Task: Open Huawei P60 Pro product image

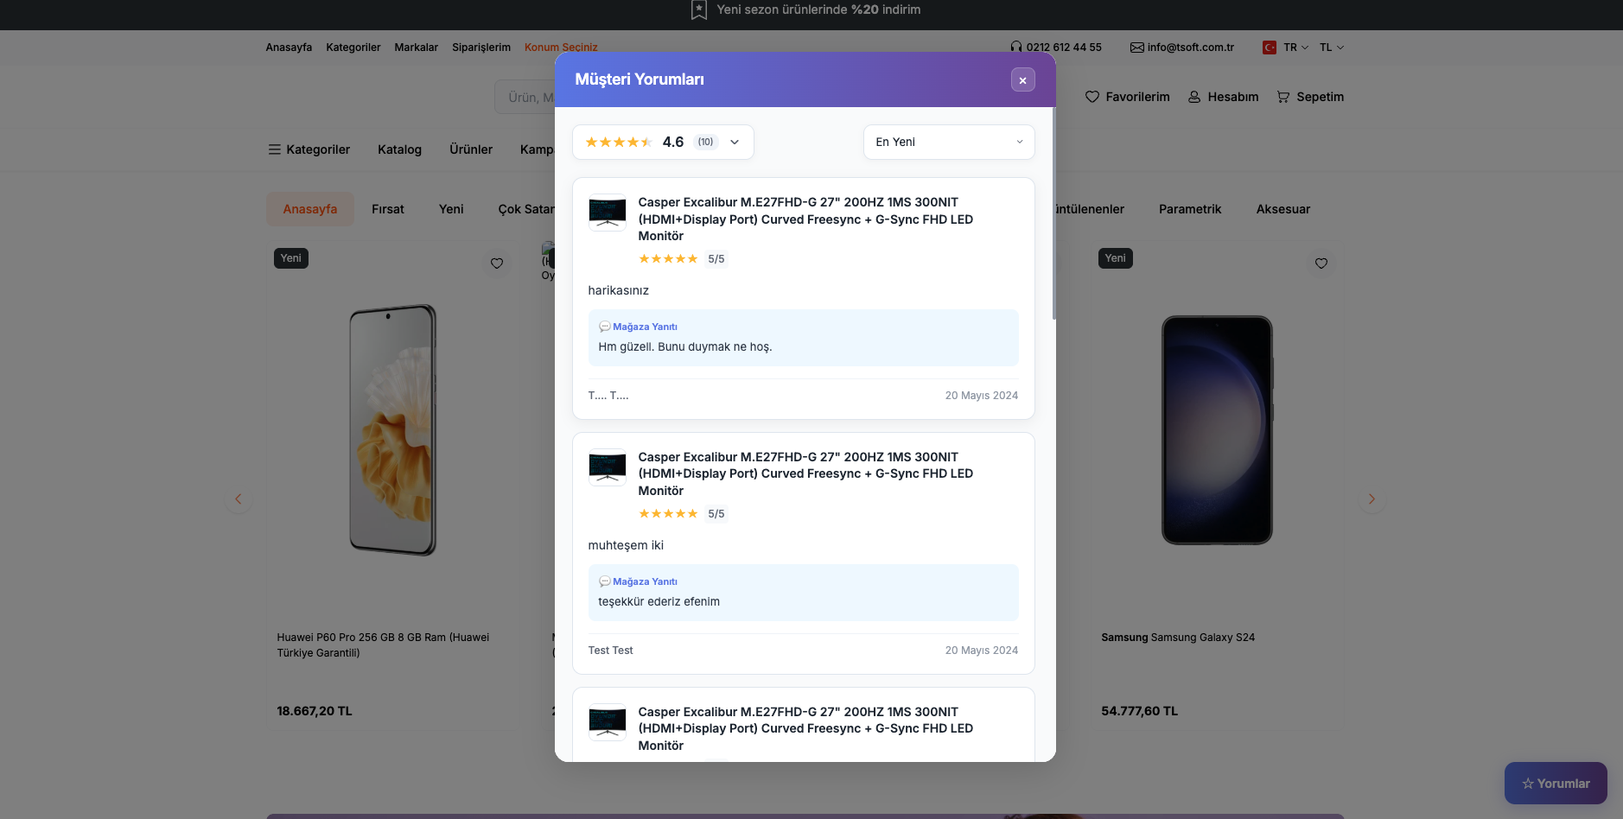Action: click(x=393, y=429)
